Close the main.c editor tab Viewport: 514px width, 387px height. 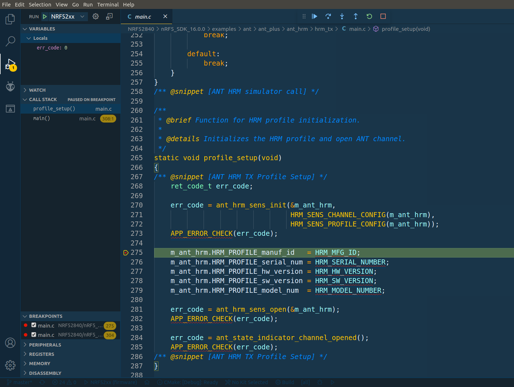pyautogui.click(x=165, y=16)
